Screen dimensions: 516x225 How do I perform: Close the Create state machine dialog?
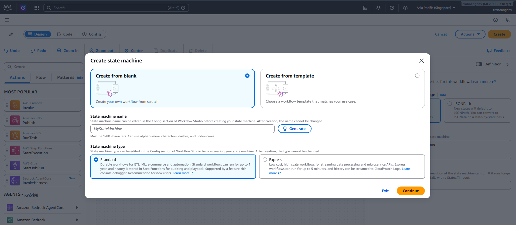(x=422, y=61)
